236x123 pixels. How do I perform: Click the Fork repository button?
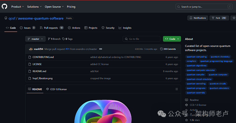219,18
